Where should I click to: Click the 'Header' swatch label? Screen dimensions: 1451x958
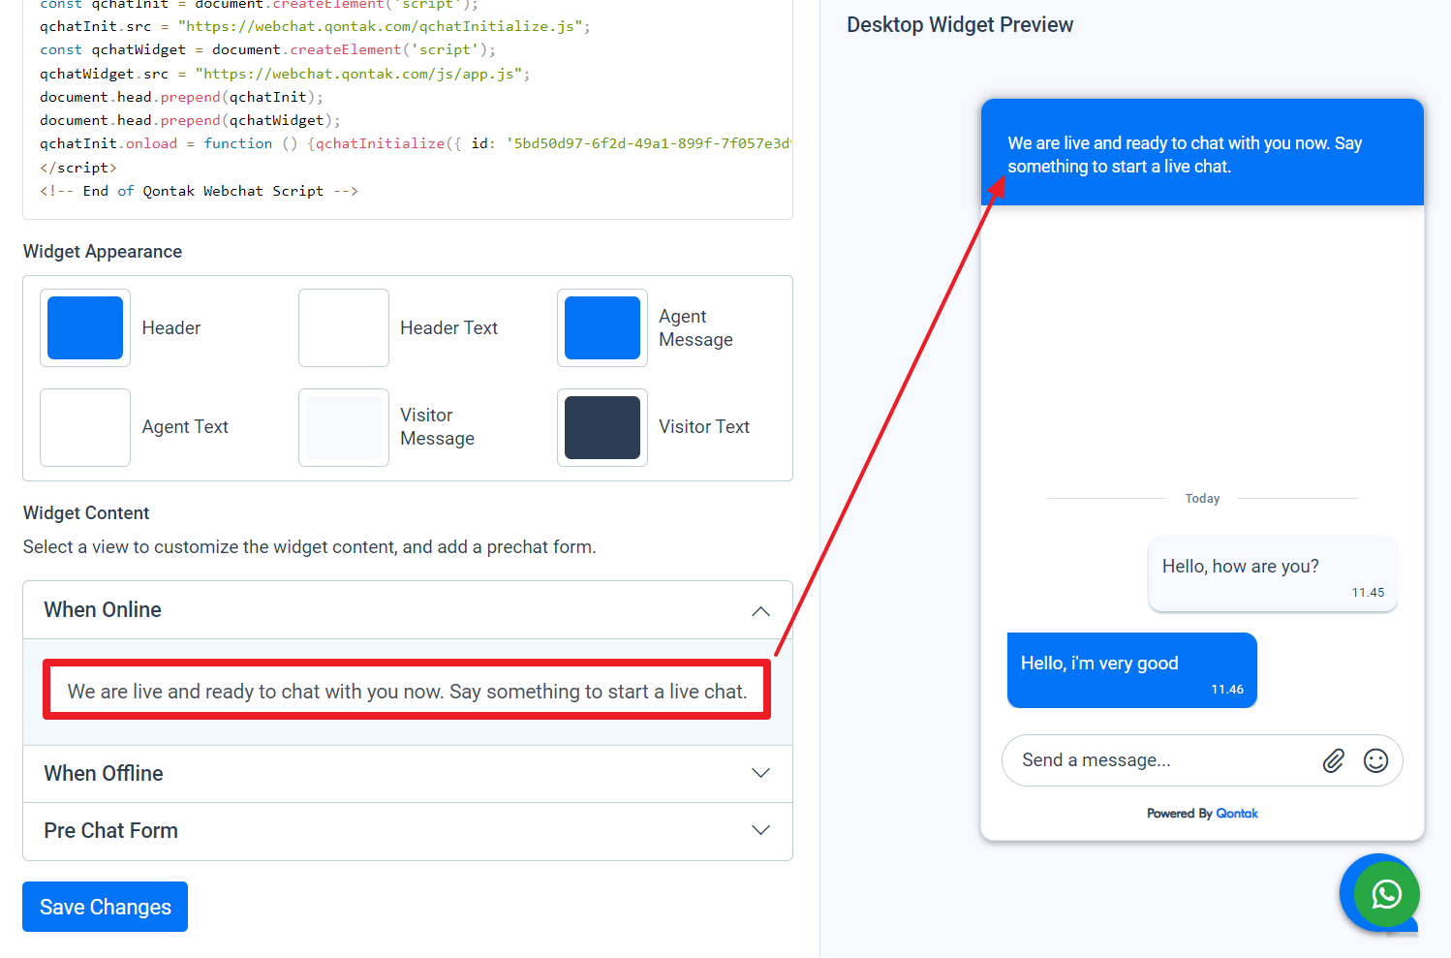pos(171,328)
